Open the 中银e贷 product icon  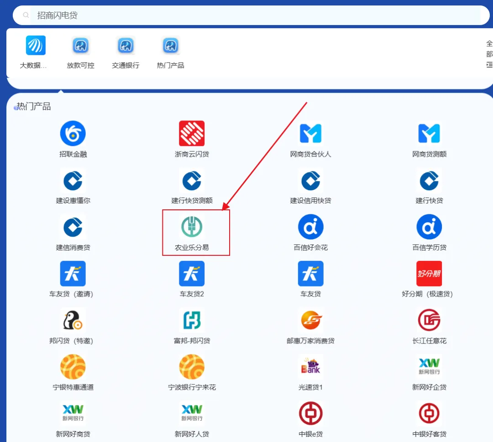pos(311,413)
